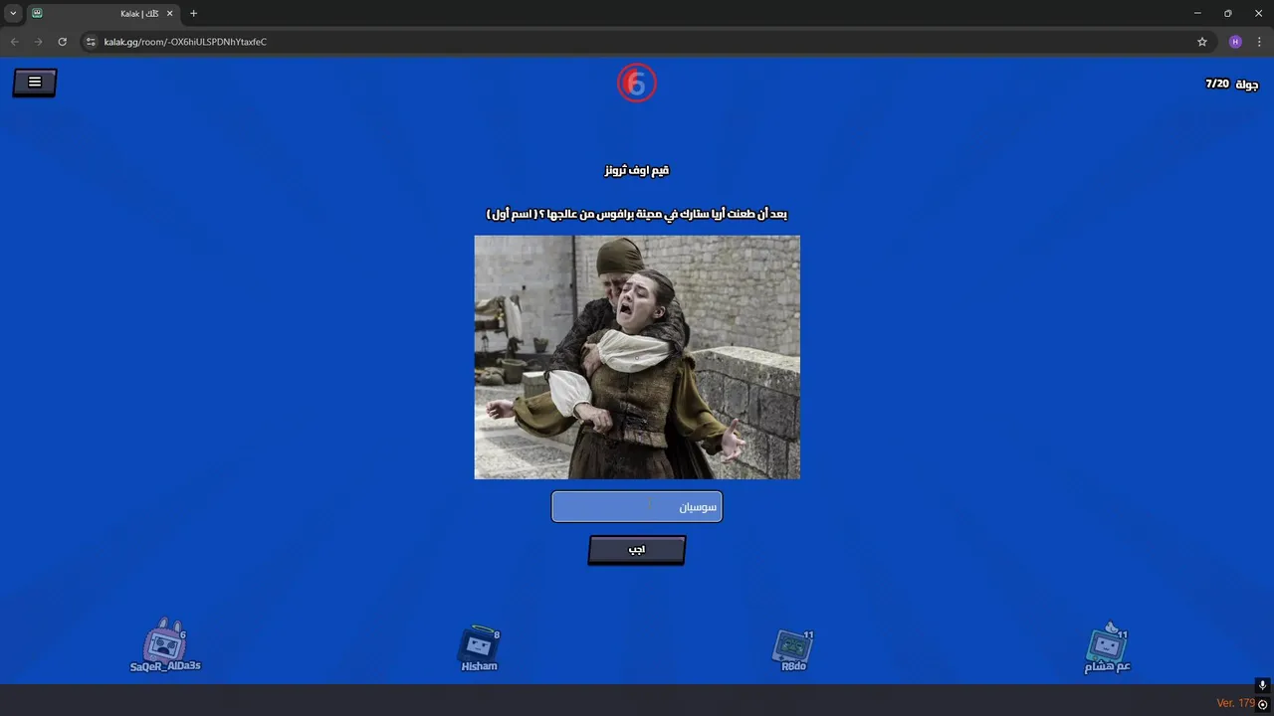Bookmark this page with the star icon
1274x716 pixels.
click(1202, 42)
